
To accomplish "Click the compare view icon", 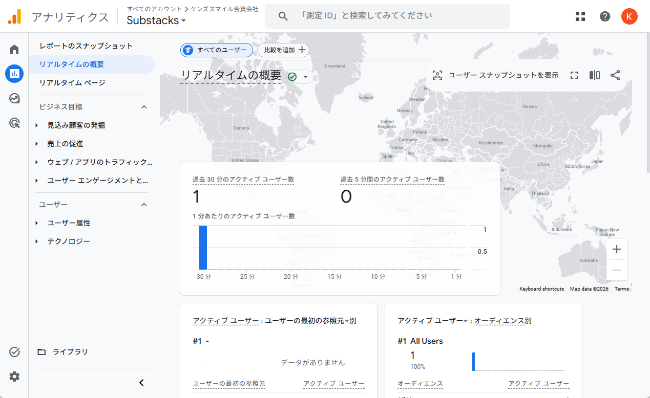I will (595, 75).
